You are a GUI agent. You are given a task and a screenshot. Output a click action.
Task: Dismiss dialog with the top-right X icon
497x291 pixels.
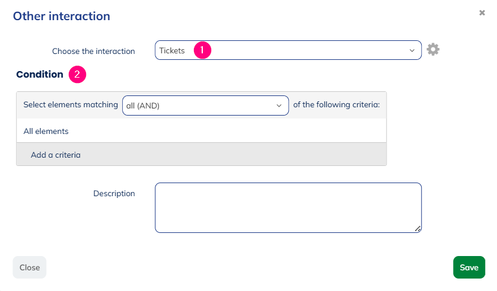[x=482, y=12]
